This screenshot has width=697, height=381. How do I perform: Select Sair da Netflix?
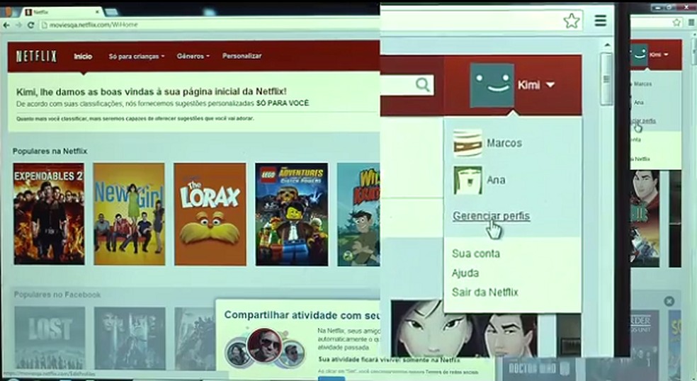(x=485, y=292)
